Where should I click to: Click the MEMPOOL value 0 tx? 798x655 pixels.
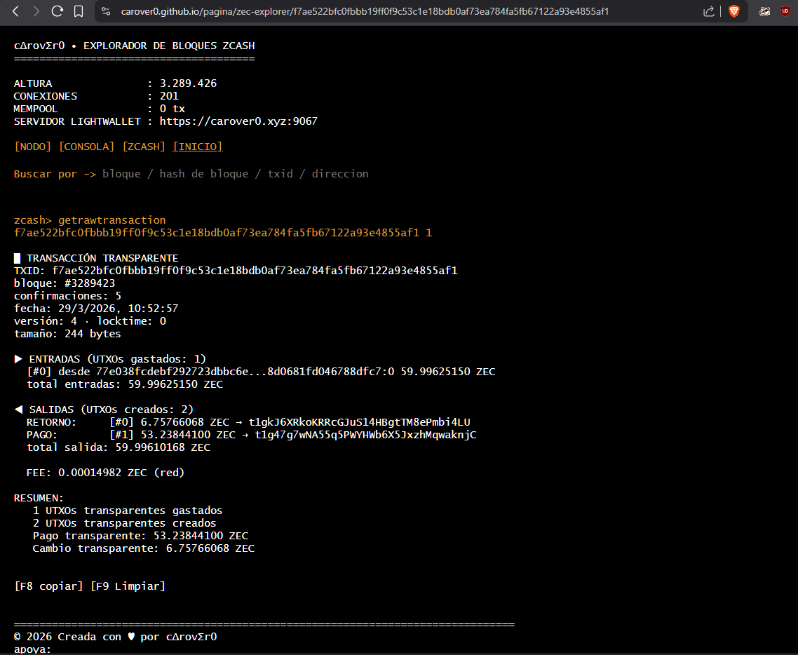pyautogui.click(x=172, y=109)
